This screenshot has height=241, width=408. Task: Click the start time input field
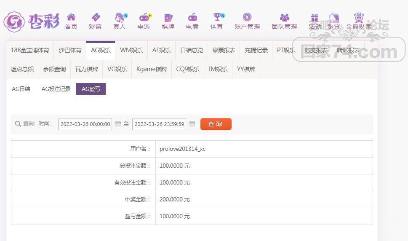pyautogui.click(x=85, y=124)
